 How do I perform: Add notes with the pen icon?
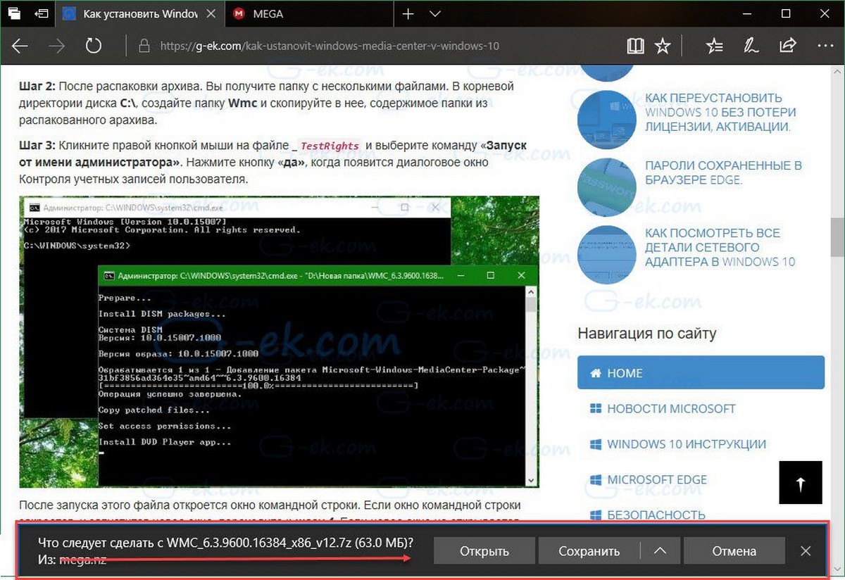(x=751, y=46)
